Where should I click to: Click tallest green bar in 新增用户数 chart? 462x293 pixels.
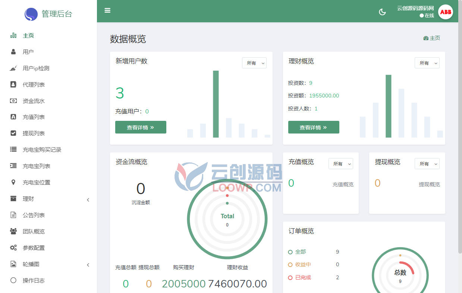pos(216,104)
